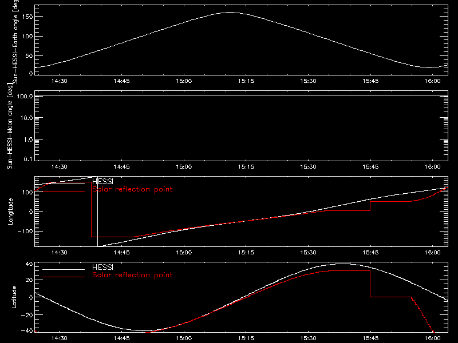Click the 1.0 tick on Moon angle axis
This screenshot has height=343, width=458.
click(x=27, y=139)
